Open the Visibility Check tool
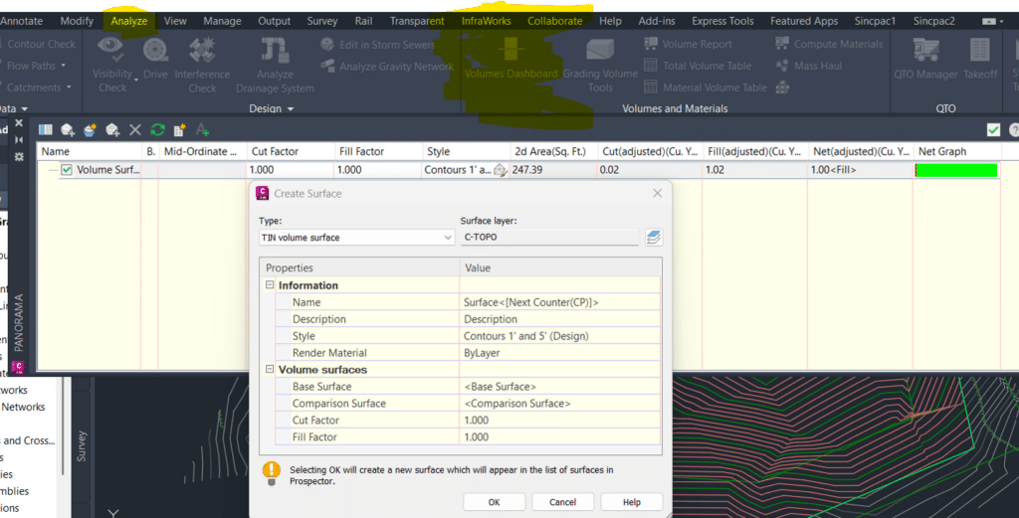The width and height of the screenshot is (1019, 518). [x=111, y=65]
